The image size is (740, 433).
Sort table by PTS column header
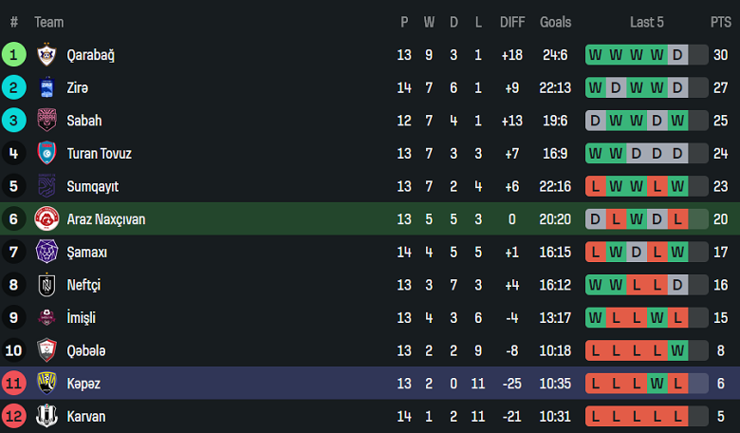pos(720,22)
